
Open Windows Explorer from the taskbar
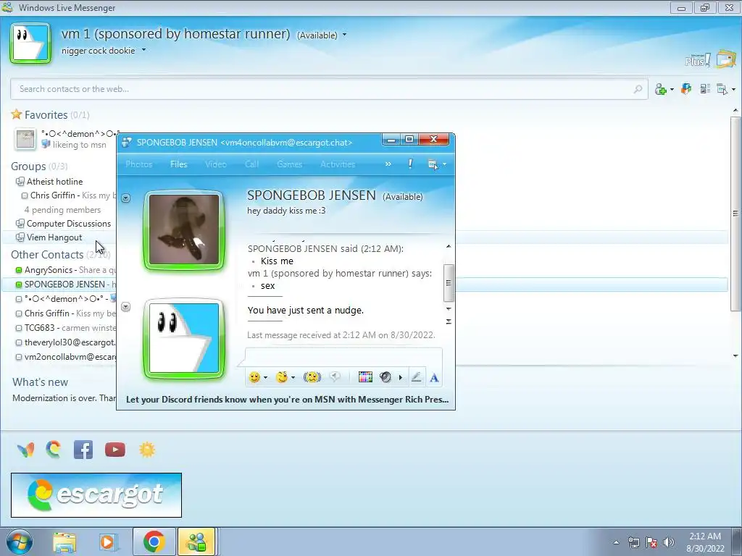pyautogui.click(x=64, y=543)
